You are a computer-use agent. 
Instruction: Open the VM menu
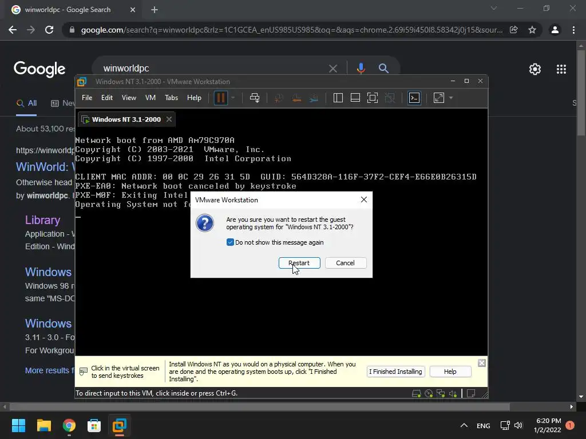(151, 97)
